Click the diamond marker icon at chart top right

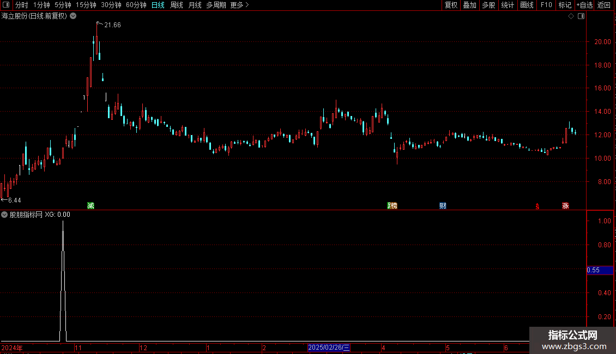pyautogui.click(x=571, y=16)
